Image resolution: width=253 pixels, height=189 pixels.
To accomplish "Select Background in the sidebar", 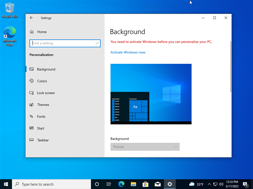I will tap(46, 69).
